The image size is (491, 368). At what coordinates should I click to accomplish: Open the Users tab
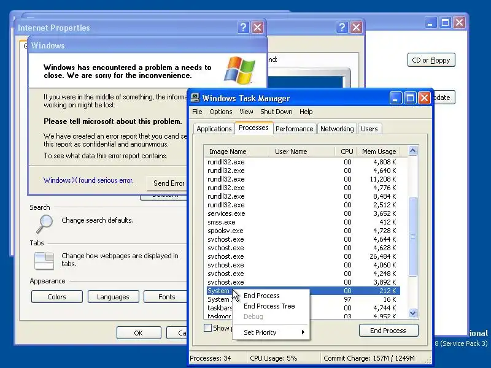tap(369, 129)
